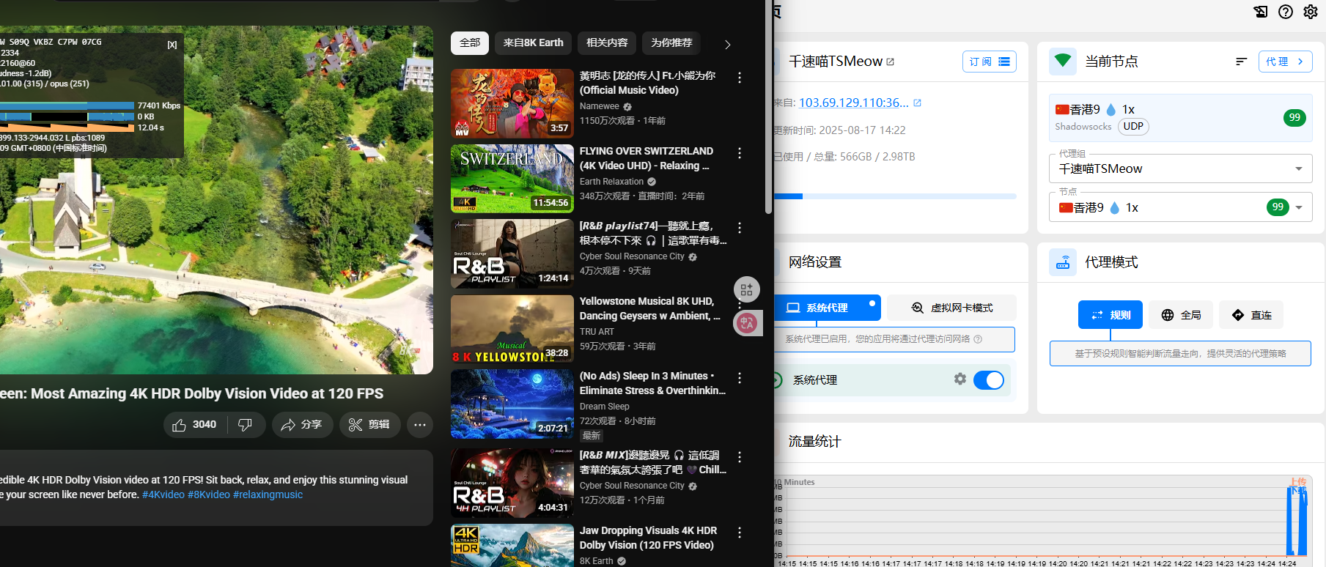
Task: Select the 全部 filter chip
Action: (x=470, y=43)
